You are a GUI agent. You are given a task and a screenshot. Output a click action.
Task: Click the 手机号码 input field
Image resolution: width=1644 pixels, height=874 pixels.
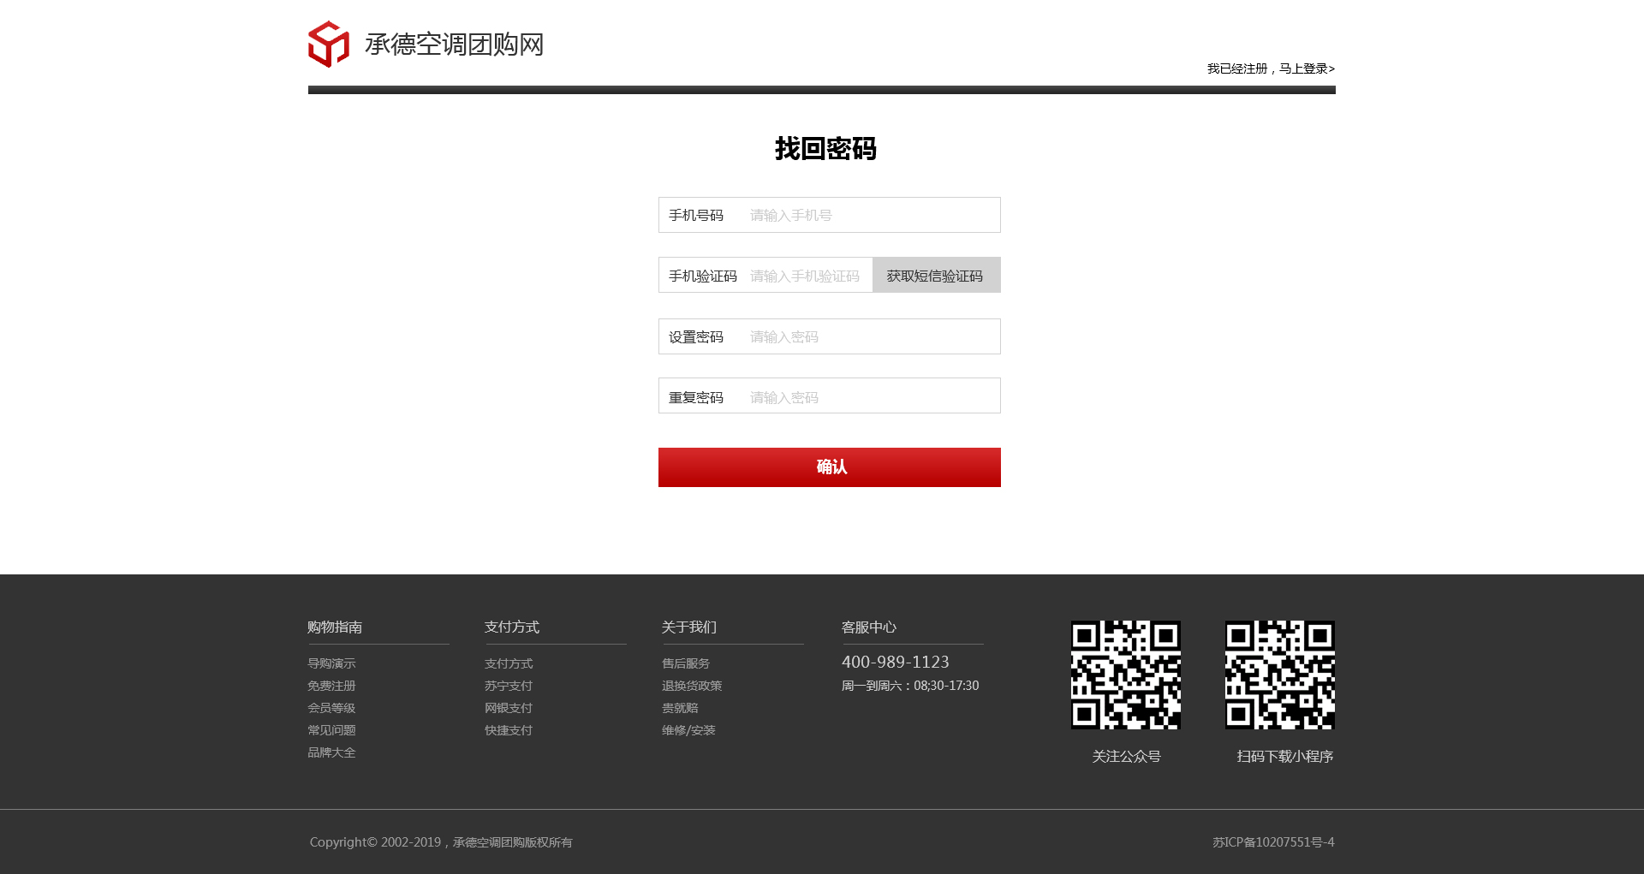pyautogui.click(x=869, y=216)
